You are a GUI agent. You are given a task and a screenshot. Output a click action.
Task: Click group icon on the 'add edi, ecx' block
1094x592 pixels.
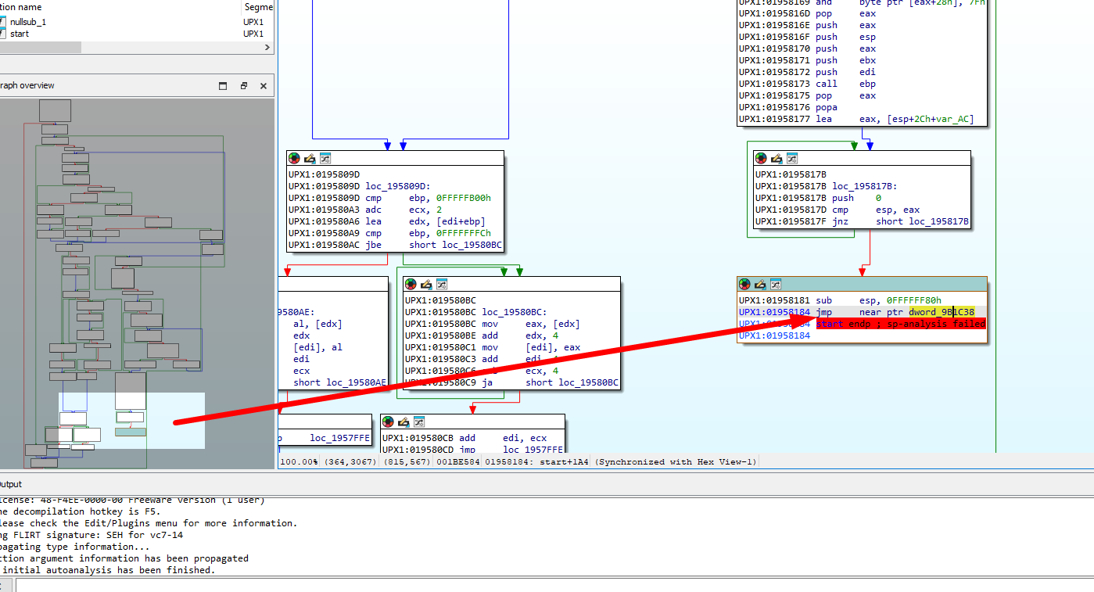point(419,422)
